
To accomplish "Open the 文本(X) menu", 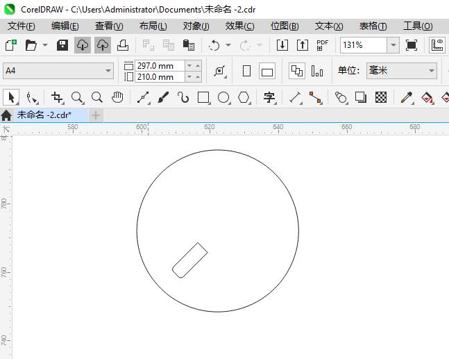I will [329, 26].
